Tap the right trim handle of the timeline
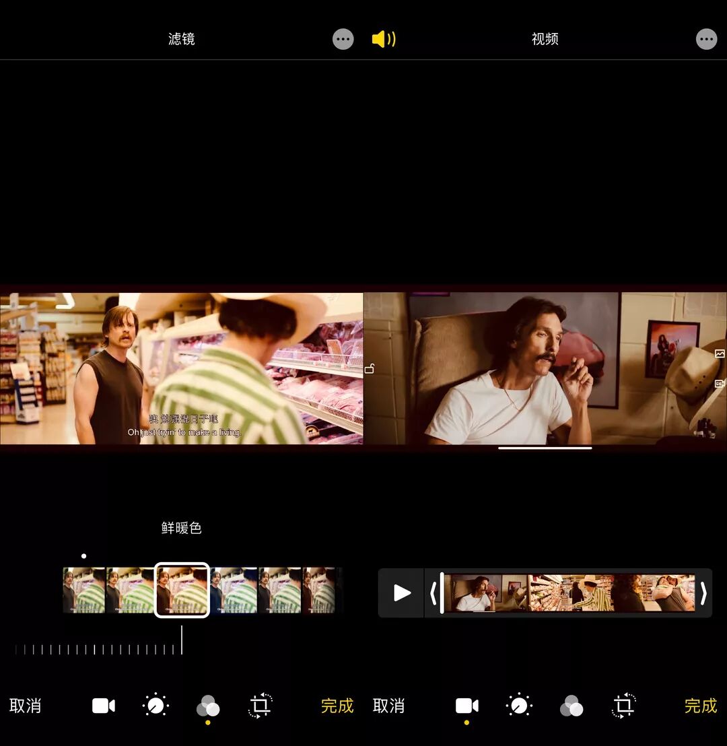 point(703,593)
